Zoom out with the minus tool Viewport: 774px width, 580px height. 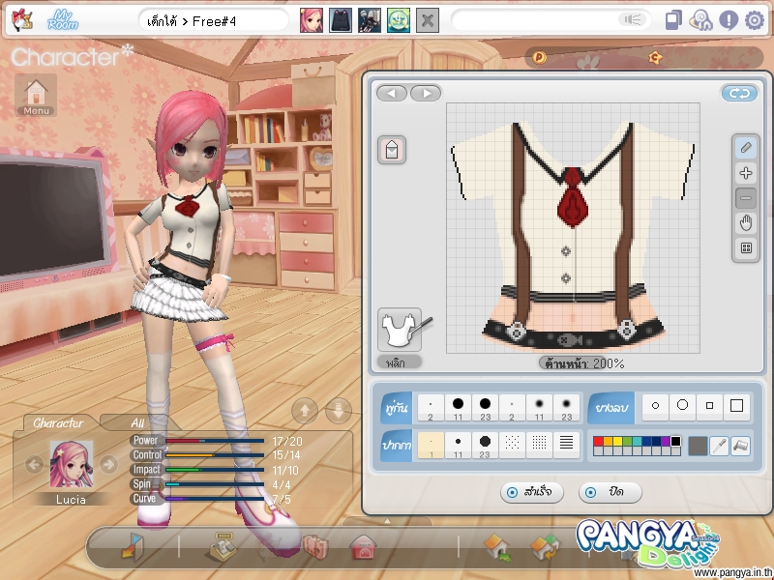point(746,198)
